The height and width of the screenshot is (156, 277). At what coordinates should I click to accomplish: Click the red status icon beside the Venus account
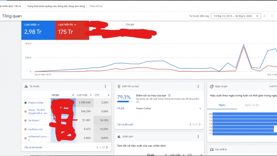(26, 112)
